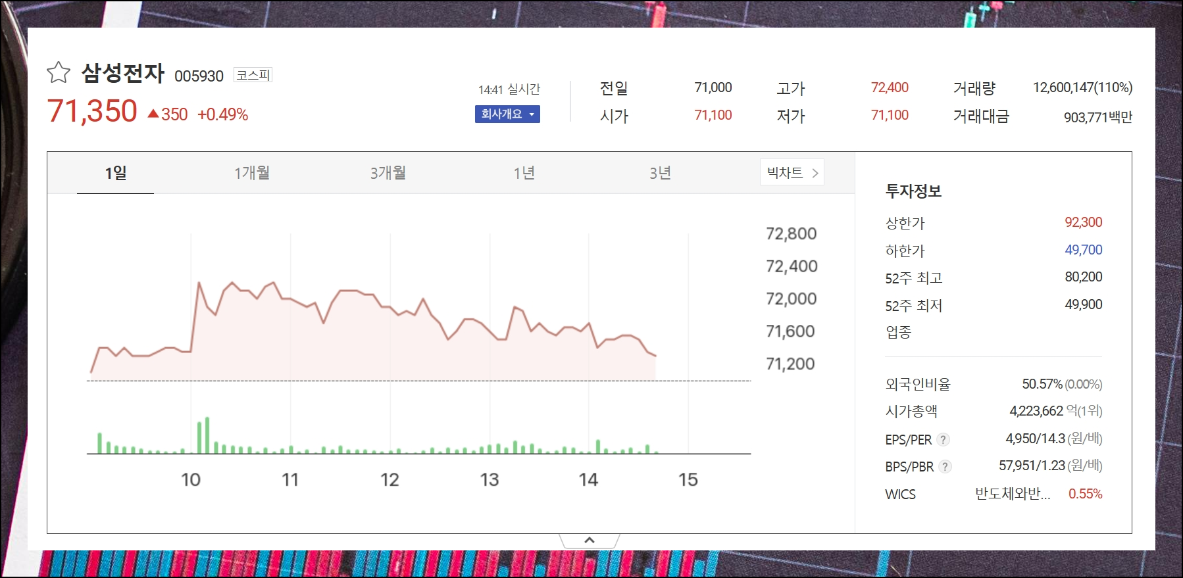Screen dimensions: 1183x578
Task: Select the 1일 chart tab
Action: pos(116,173)
